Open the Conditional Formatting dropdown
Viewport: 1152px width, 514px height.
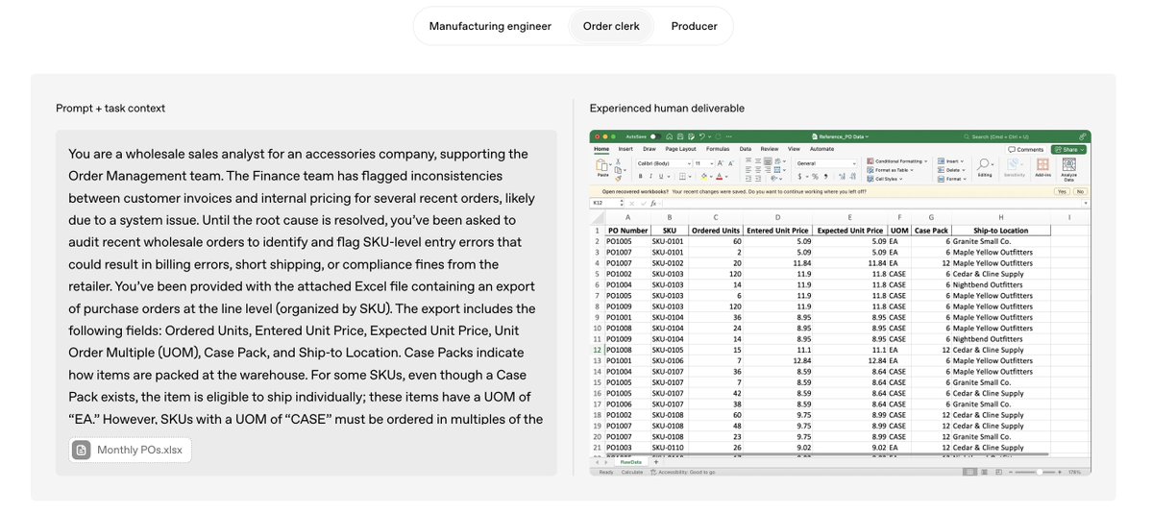pyautogui.click(x=897, y=160)
